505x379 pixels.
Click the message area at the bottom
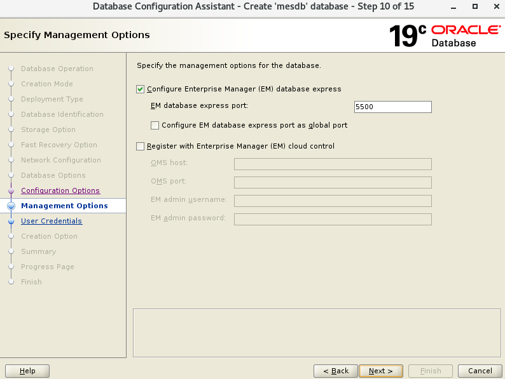coord(316,333)
